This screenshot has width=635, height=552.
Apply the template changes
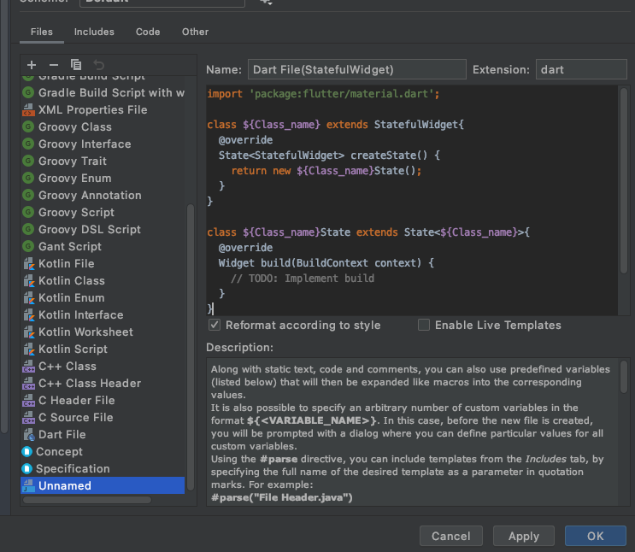524,536
